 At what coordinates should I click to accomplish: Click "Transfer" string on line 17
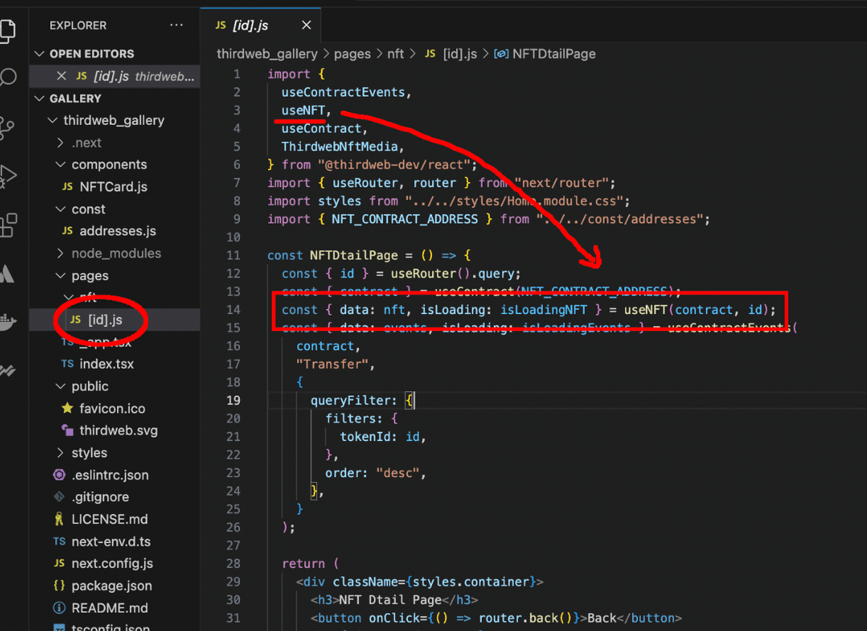click(331, 364)
